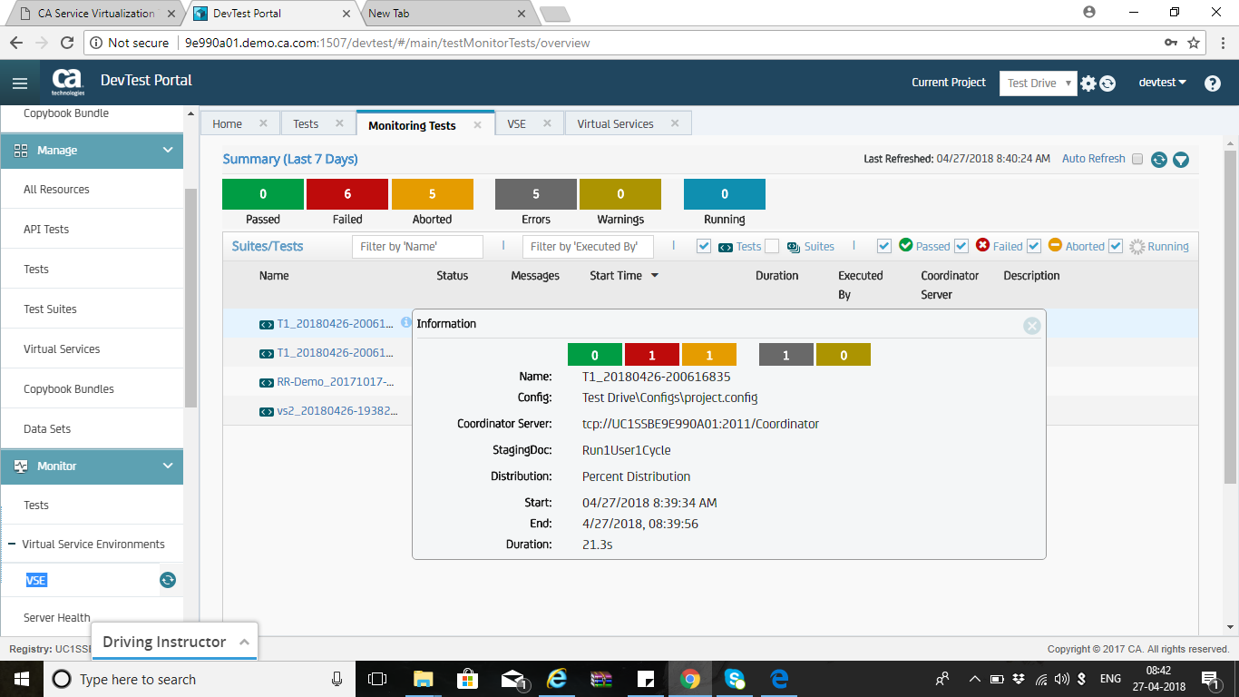Check the Suites filter checkbox
1239x697 pixels.
tap(772, 246)
